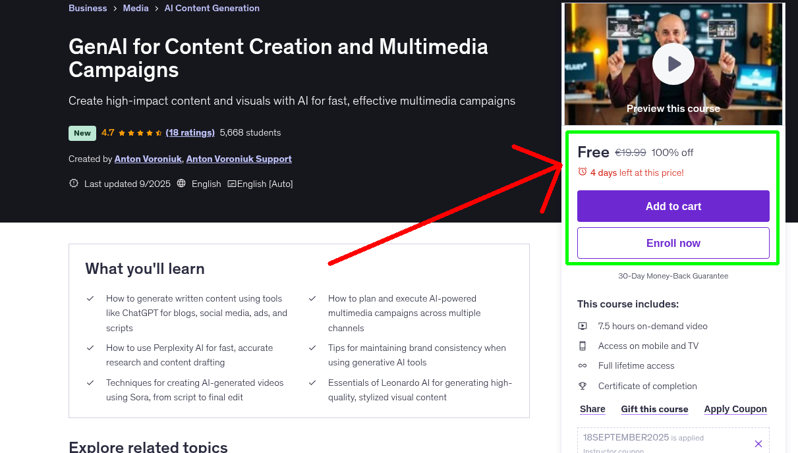The image size is (798, 453).
Task: Click 'Access on mobile and TV' text
Action: [648, 346]
